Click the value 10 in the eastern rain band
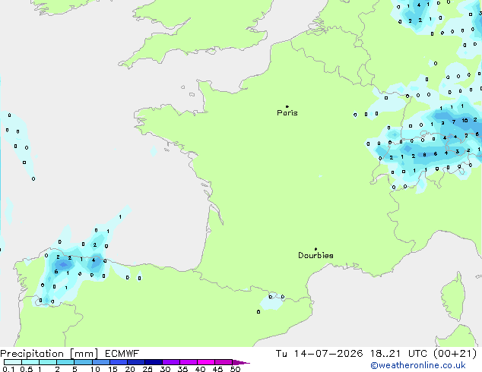 [465, 121]
